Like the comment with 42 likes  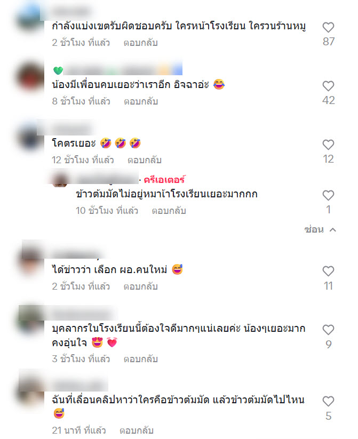pyautogui.click(x=328, y=86)
